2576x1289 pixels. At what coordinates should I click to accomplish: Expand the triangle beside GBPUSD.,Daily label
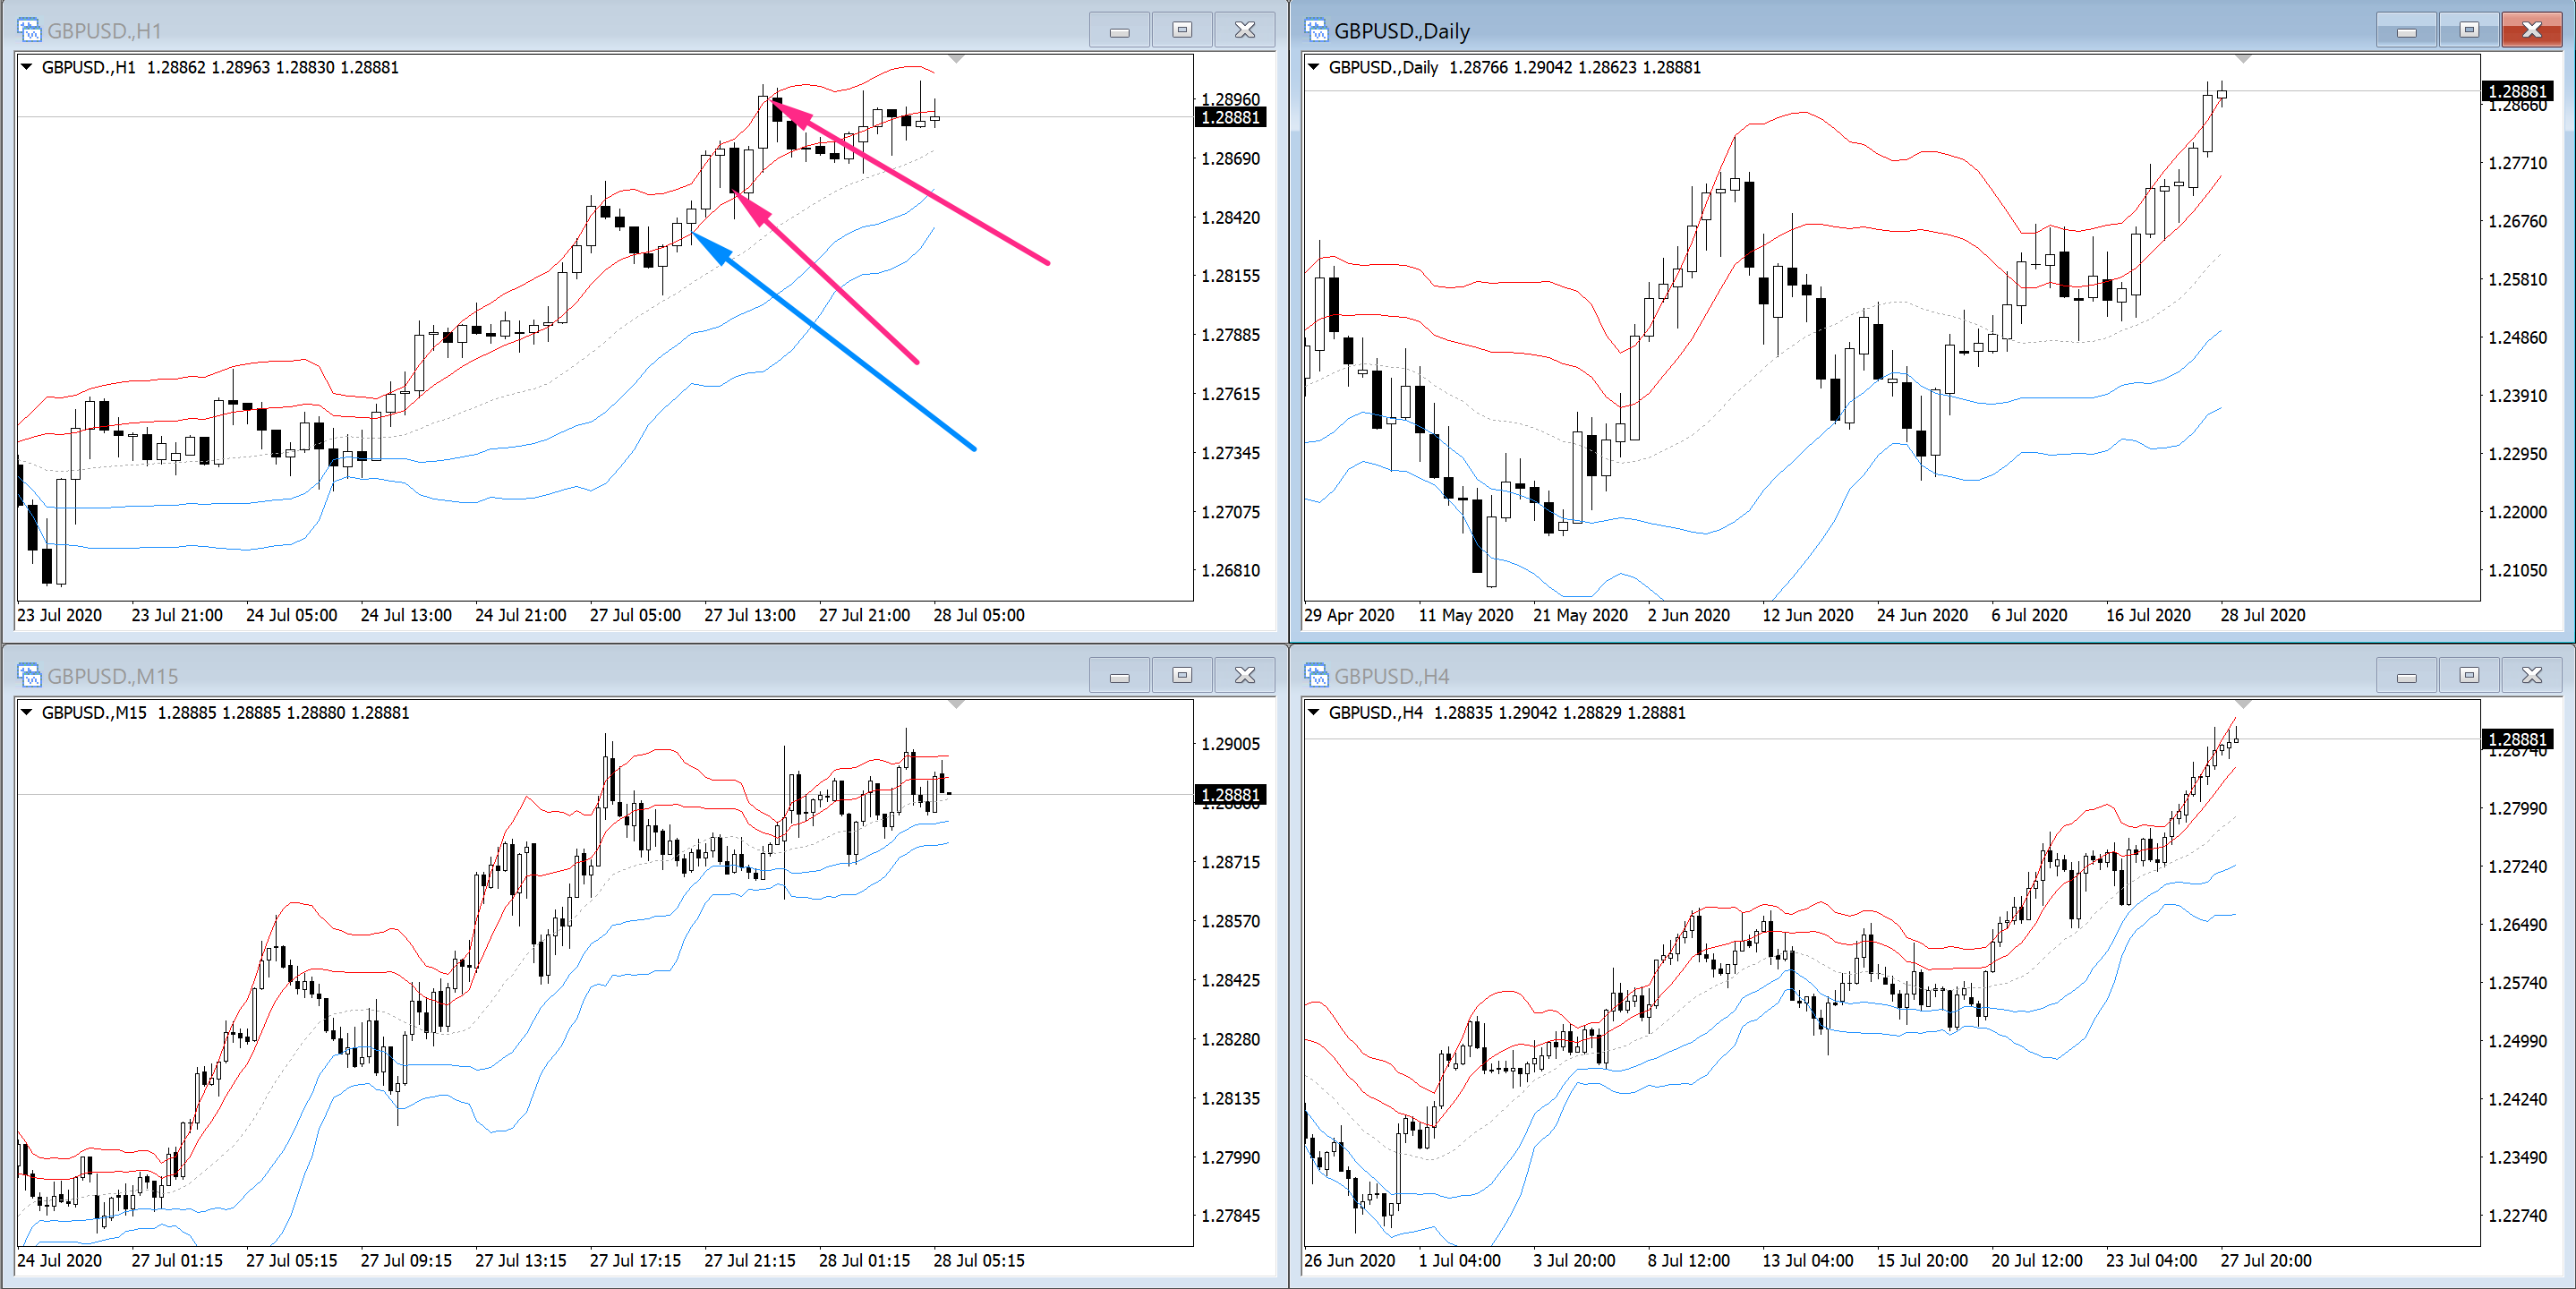1314,67
